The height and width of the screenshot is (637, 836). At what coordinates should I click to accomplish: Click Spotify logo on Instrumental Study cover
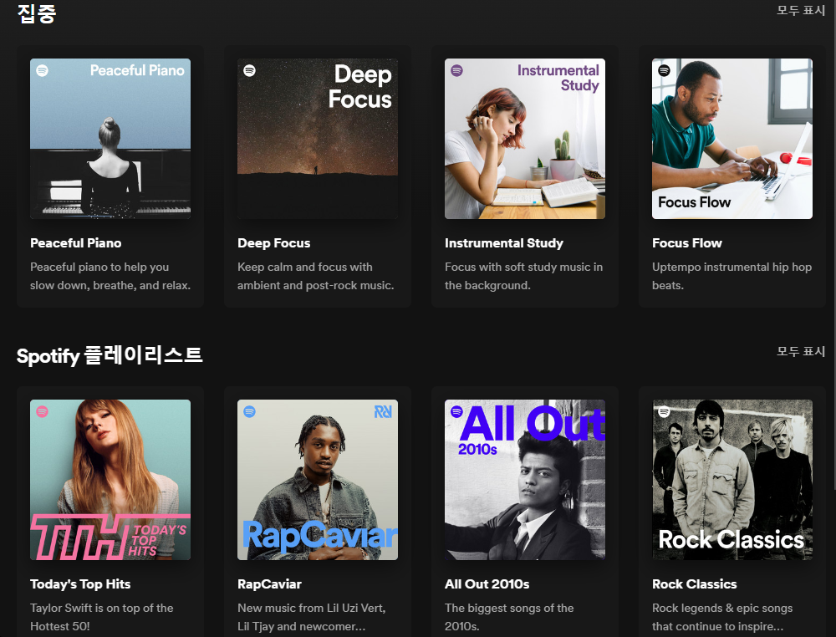pyautogui.click(x=457, y=70)
